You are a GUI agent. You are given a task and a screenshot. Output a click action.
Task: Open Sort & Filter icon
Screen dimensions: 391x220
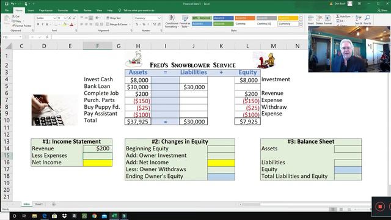(x=359, y=18)
